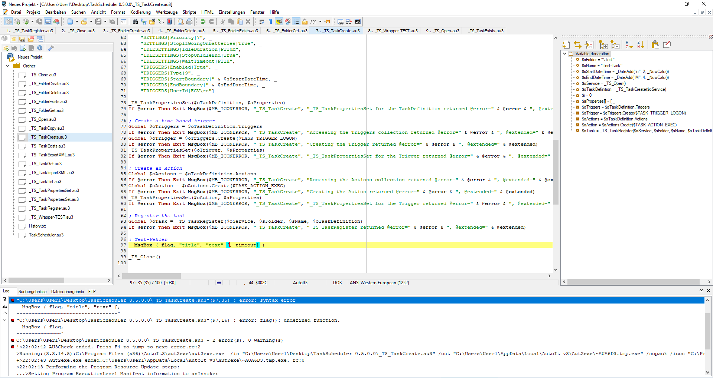Sort variable list Z to A
The image size is (713, 378).
pyautogui.click(x=641, y=45)
